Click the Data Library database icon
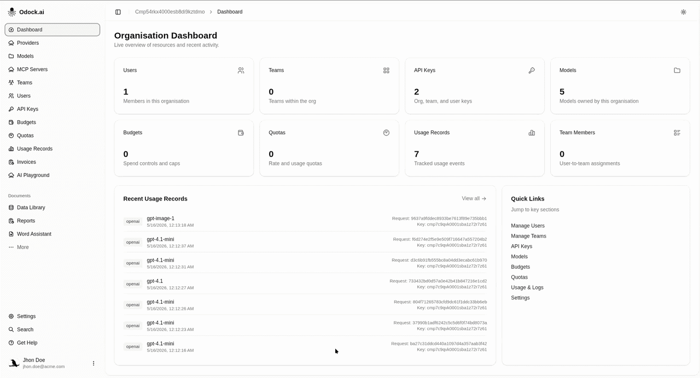 point(11,208)
